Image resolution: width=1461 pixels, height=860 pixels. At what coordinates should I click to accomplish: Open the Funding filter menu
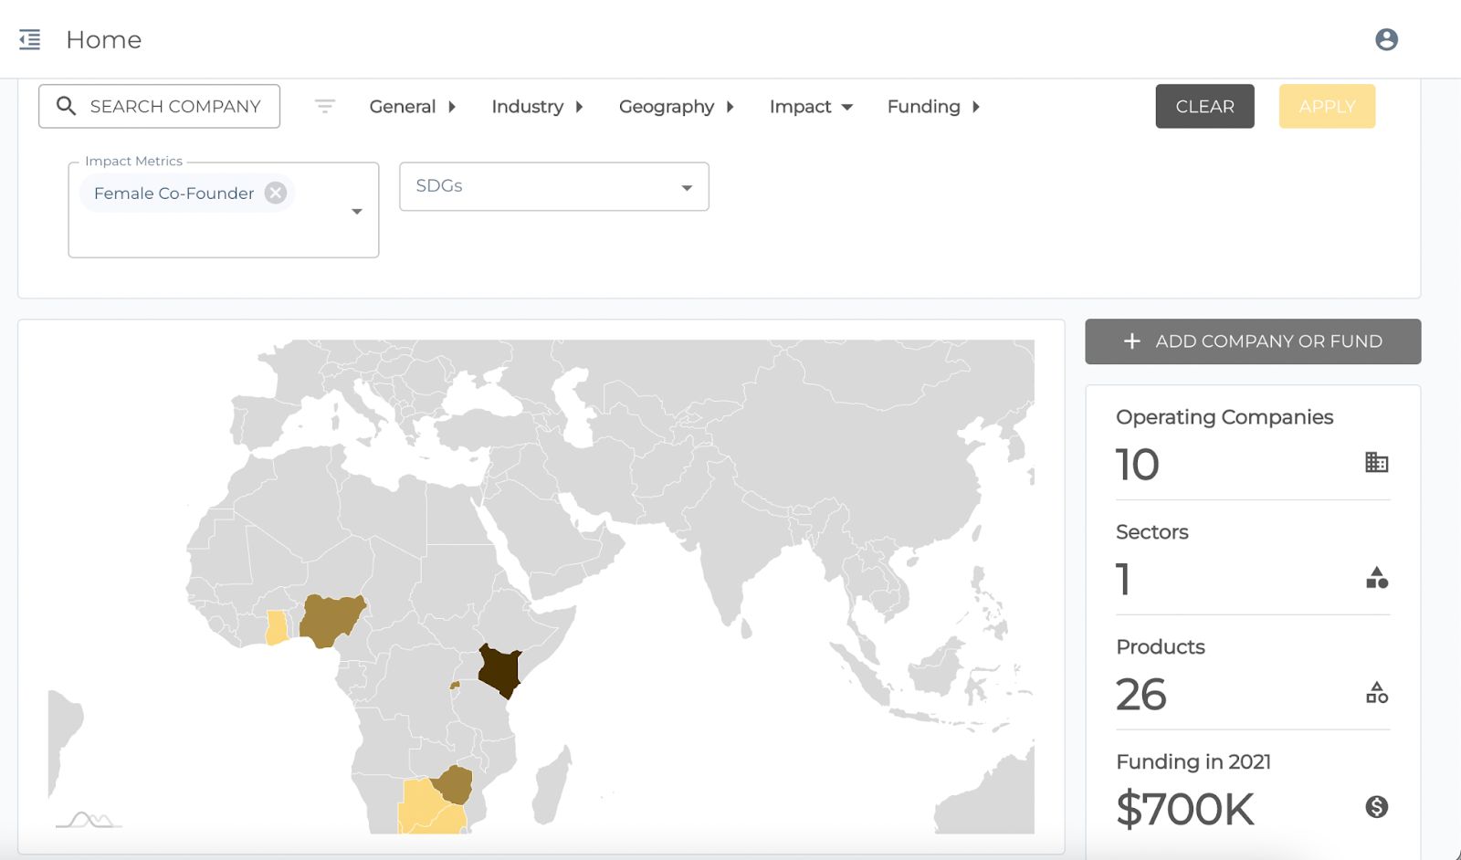click(x=933, y=107)
